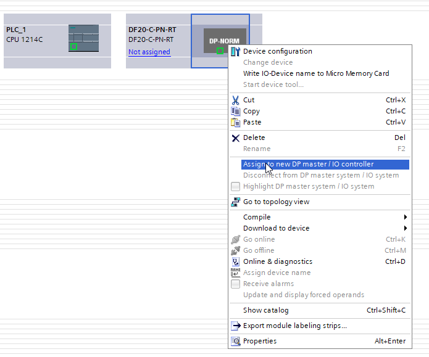Click the Alt+Enter shortcut text
This screenshot has height=357, width=429.
coord(390,341)
